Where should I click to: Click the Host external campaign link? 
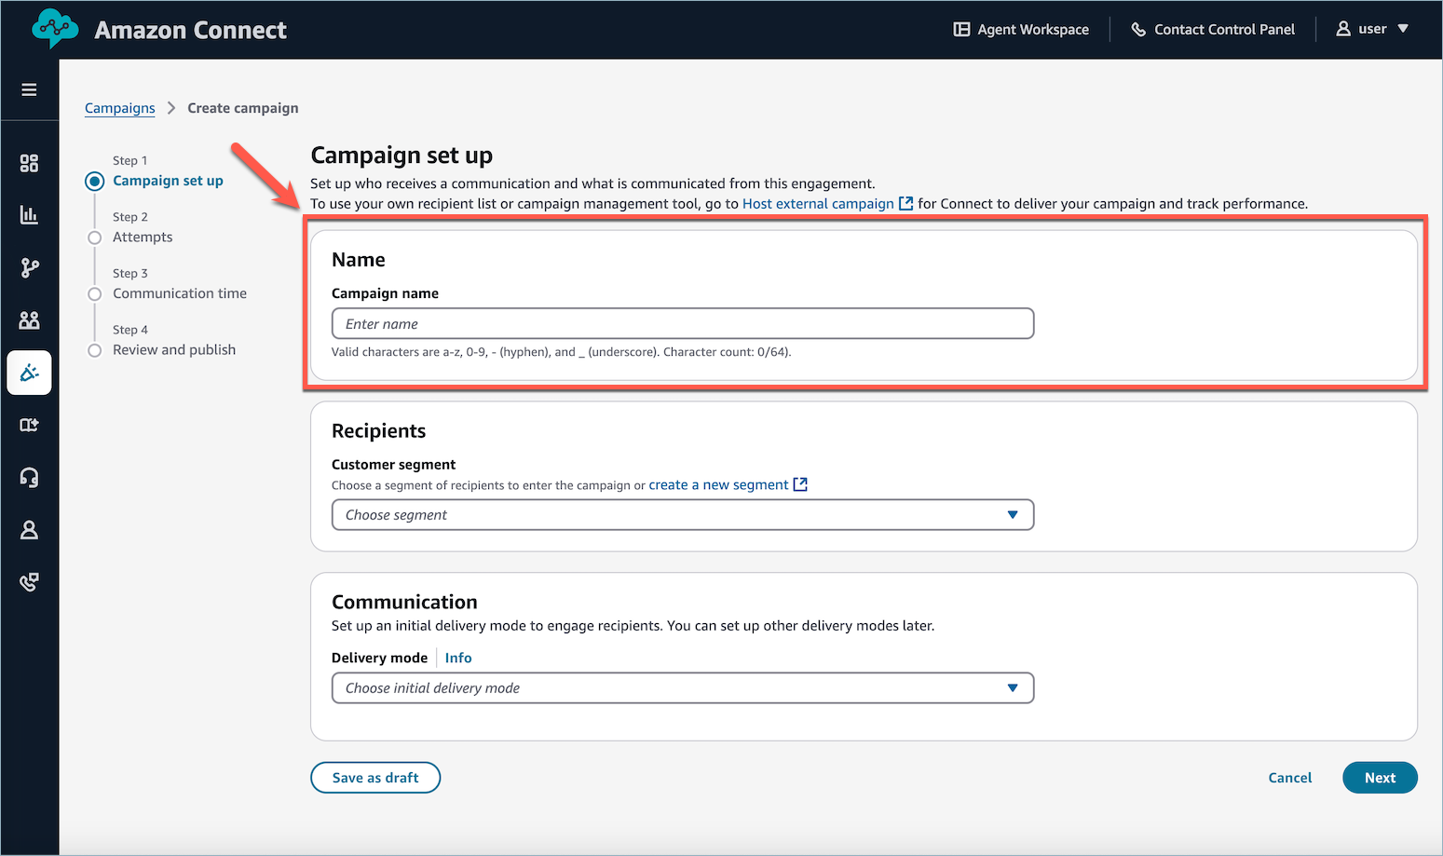(817, 203)
